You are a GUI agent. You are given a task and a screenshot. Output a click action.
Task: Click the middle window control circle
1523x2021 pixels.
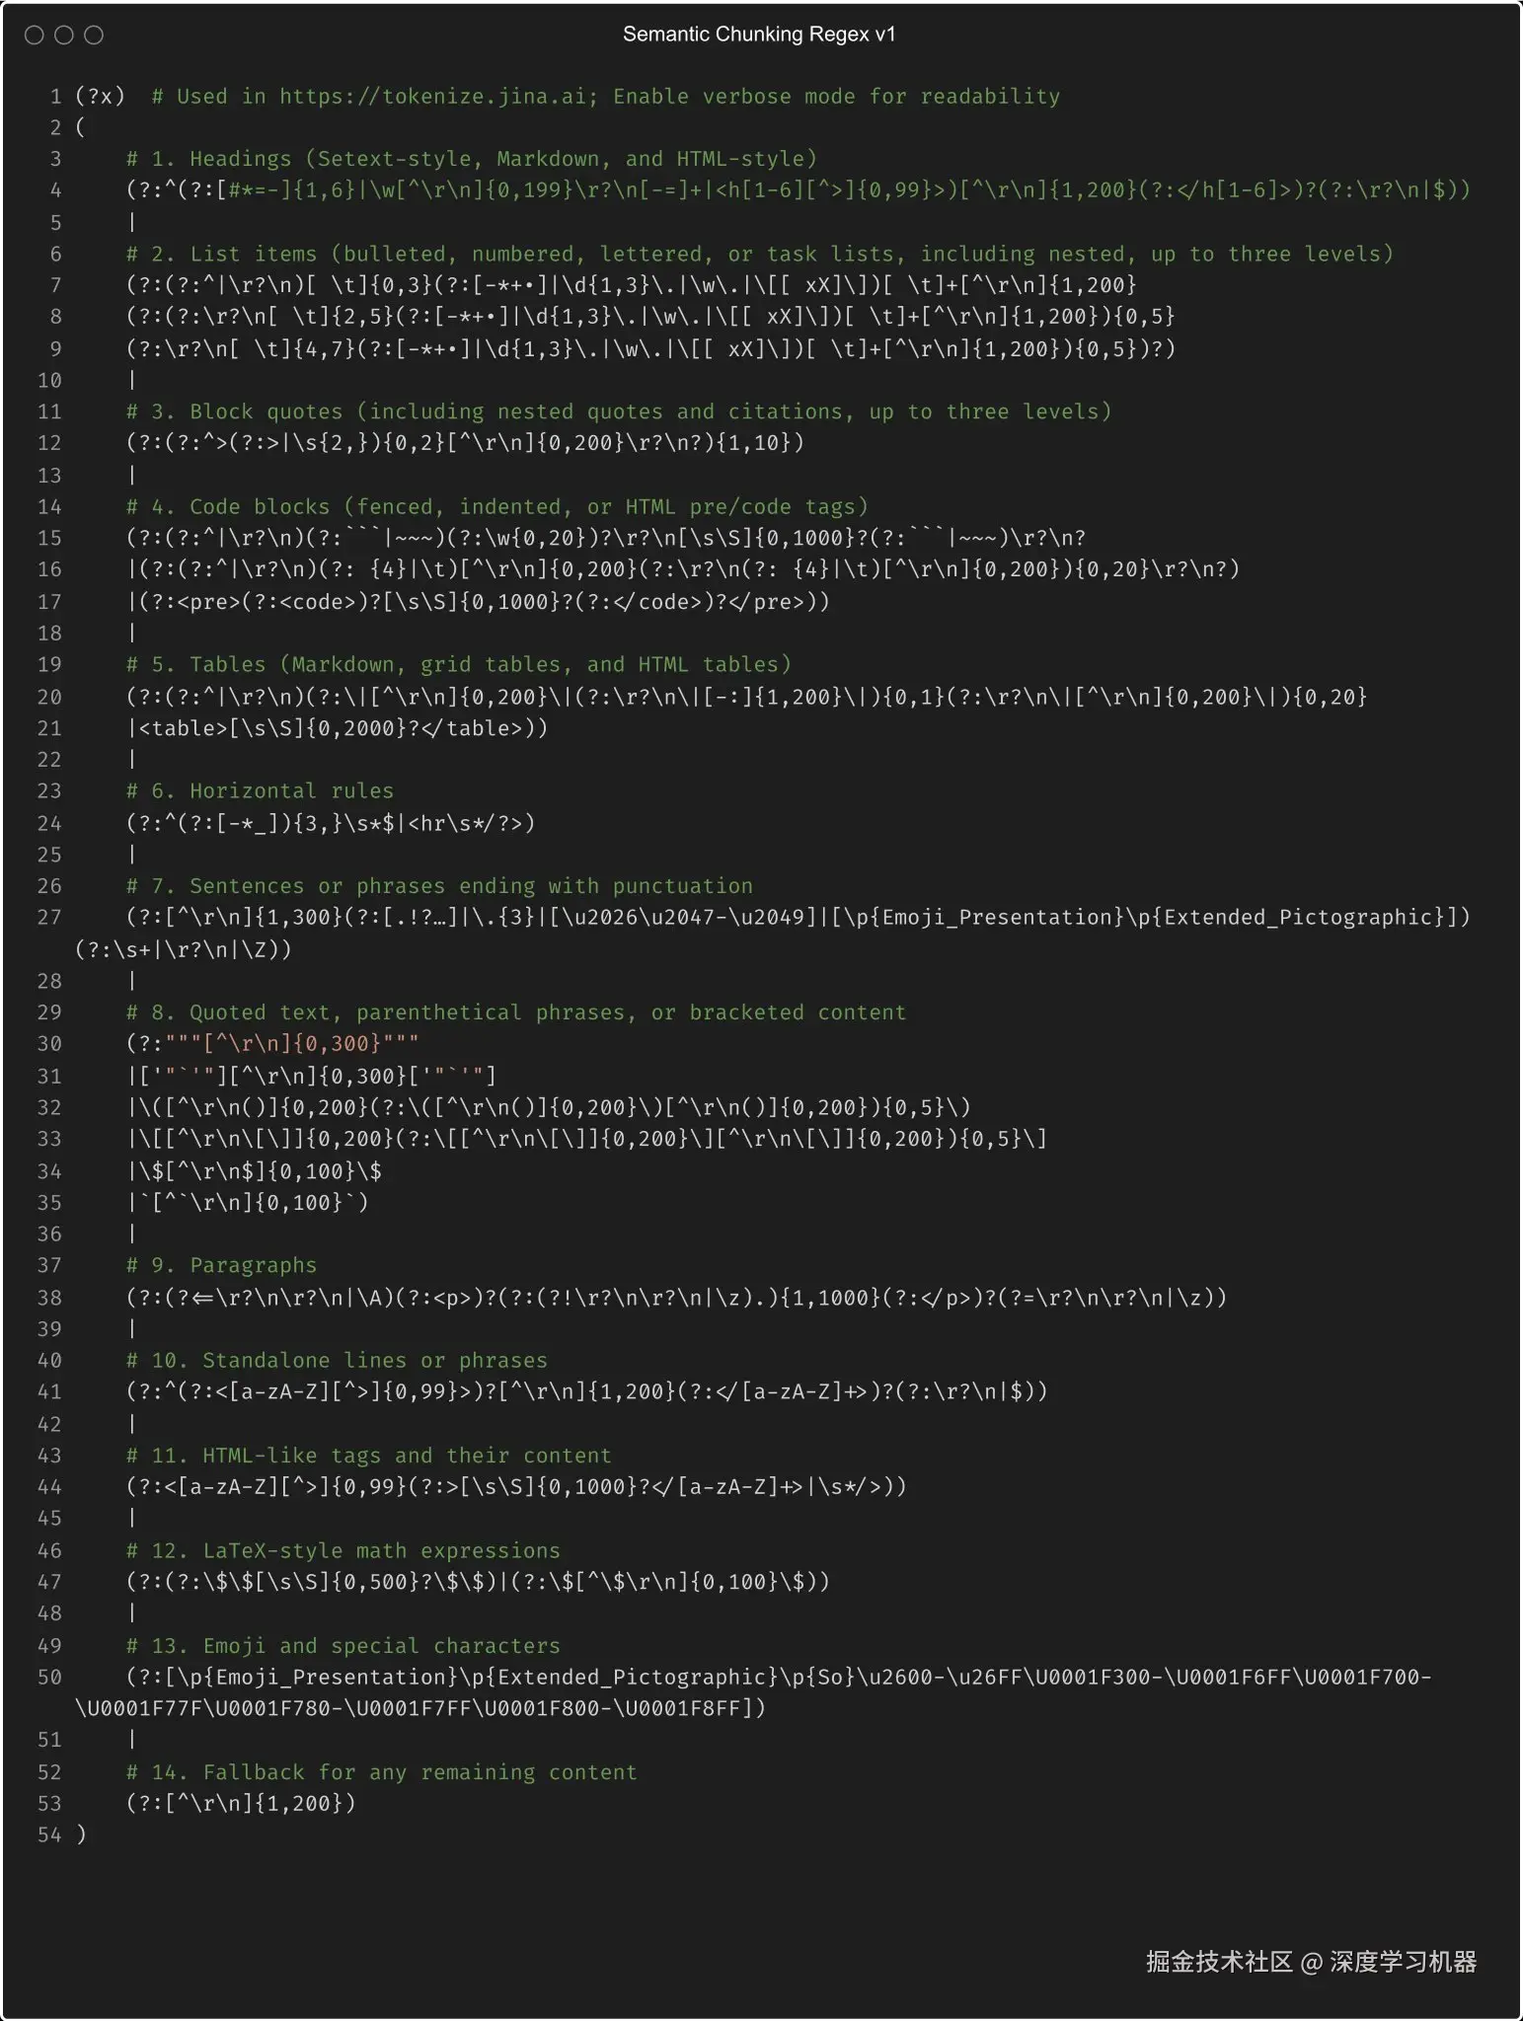pyautogui.click(x=64, y=36)
